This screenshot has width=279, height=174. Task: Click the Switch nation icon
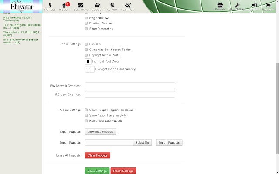coord(255,5)
